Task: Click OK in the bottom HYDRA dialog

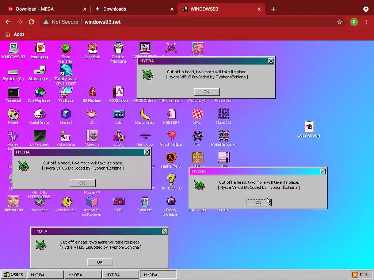Action: pos(100,262)
